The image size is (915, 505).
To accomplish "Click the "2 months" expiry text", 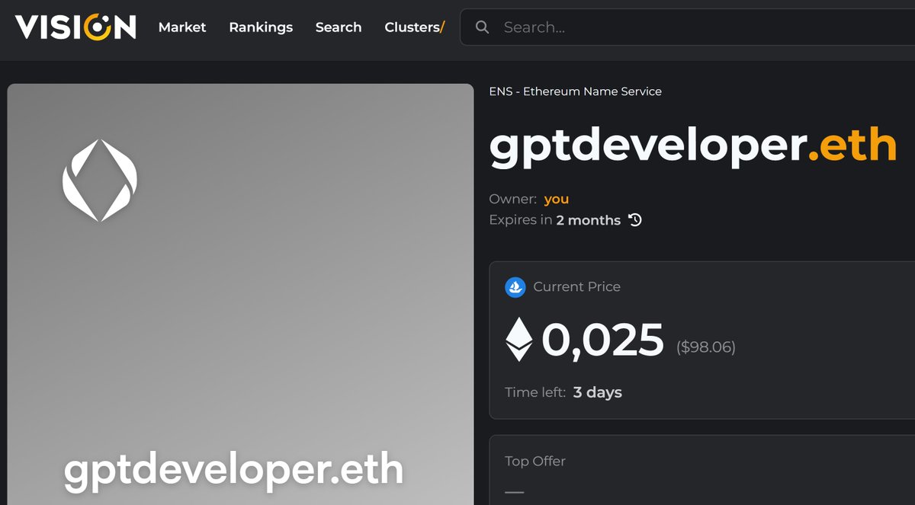I will pos(589,220).
